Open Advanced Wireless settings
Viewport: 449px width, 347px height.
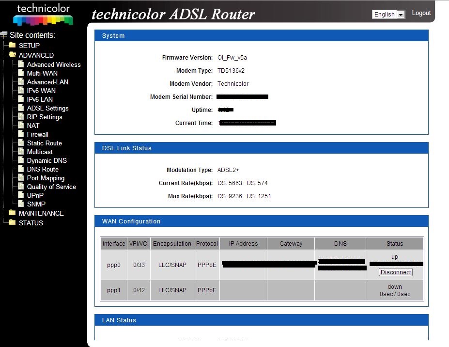pos(54,65)
